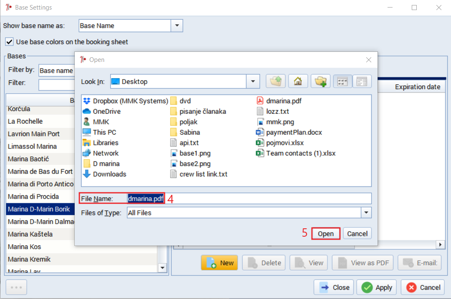Select Marina Baotić base
Screen dimensions: 451x299
[40, 159]
